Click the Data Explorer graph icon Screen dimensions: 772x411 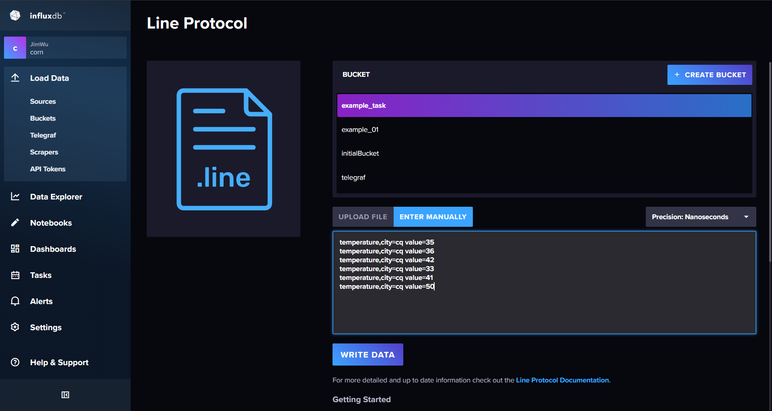click(x=15, y=196)
